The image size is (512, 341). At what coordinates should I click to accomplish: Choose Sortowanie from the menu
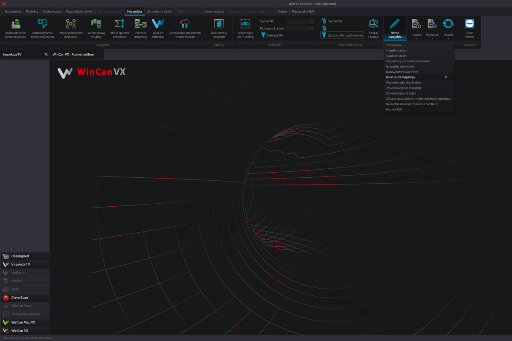419,45
